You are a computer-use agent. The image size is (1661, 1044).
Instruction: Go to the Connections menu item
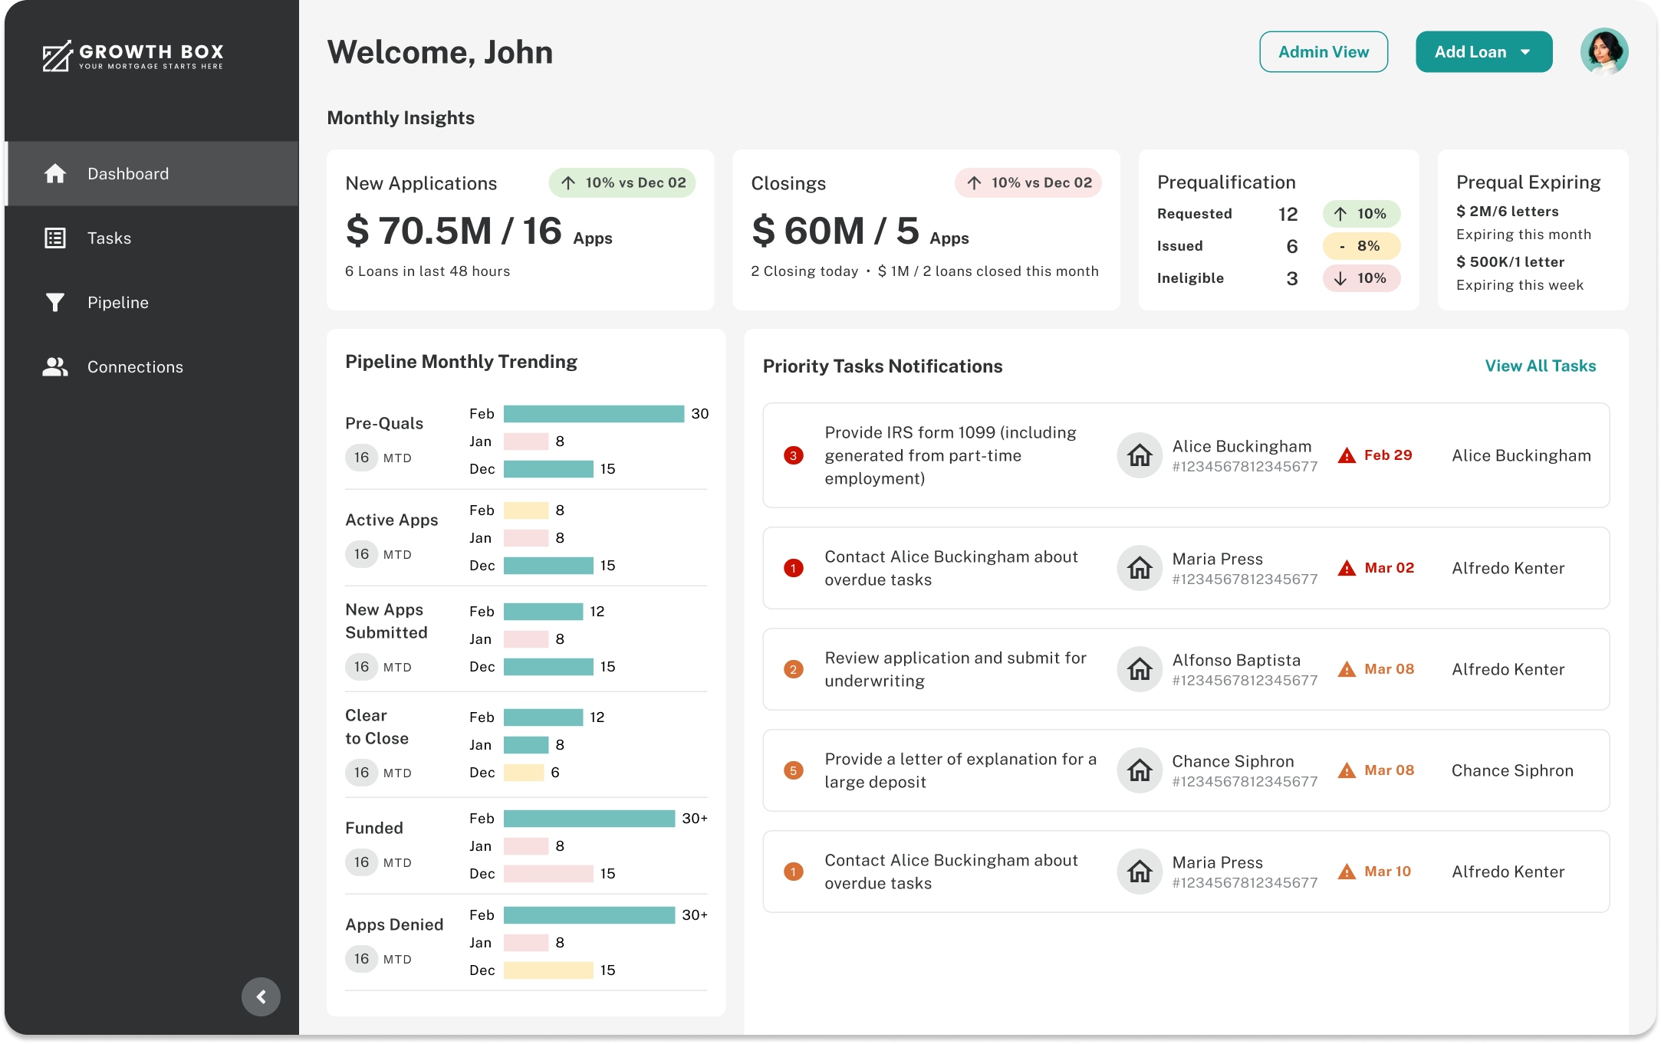135,367
